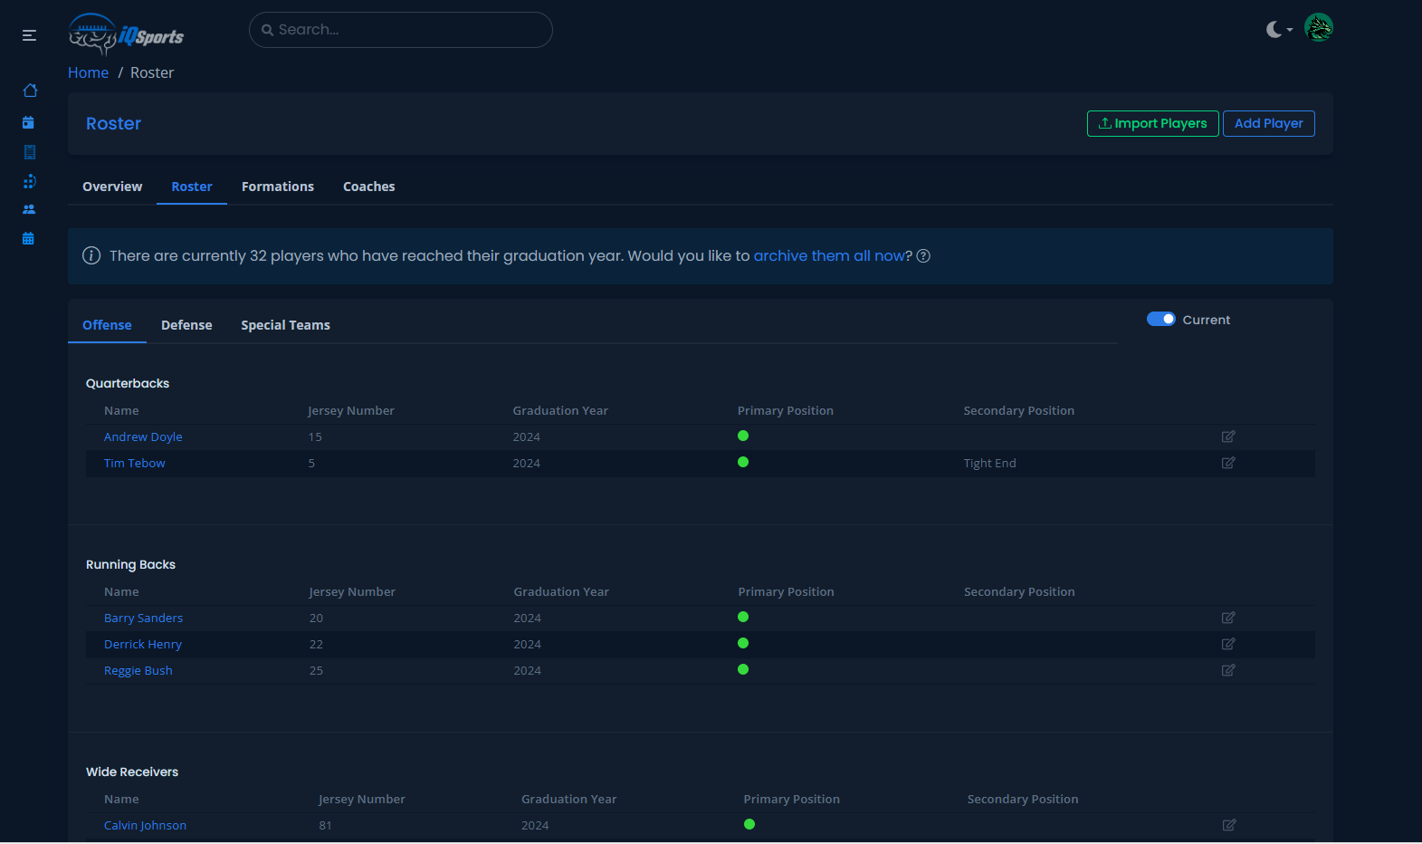Viewport: 1422px width, 844px height.
Task: Click the Home breadcrumb link
Action: click(88, 72)
